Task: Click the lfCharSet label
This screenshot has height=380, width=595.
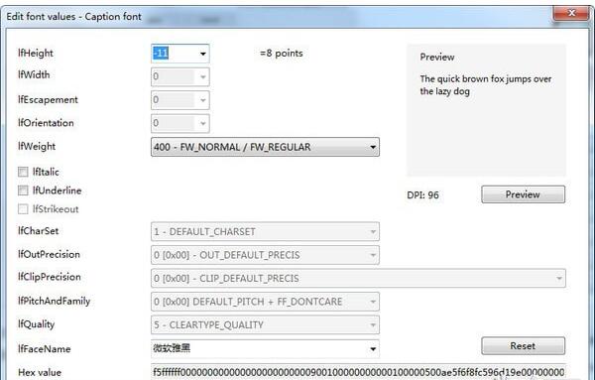Action: [38, 231]
